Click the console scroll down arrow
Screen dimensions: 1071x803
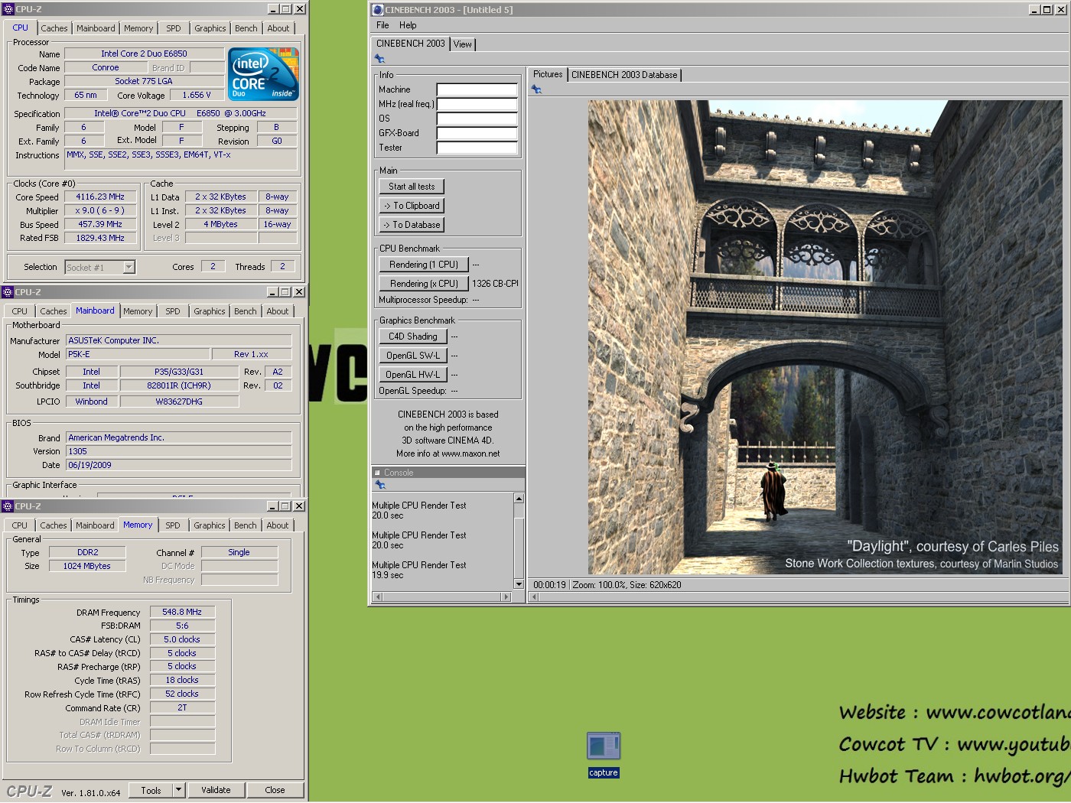click(519, 584)
